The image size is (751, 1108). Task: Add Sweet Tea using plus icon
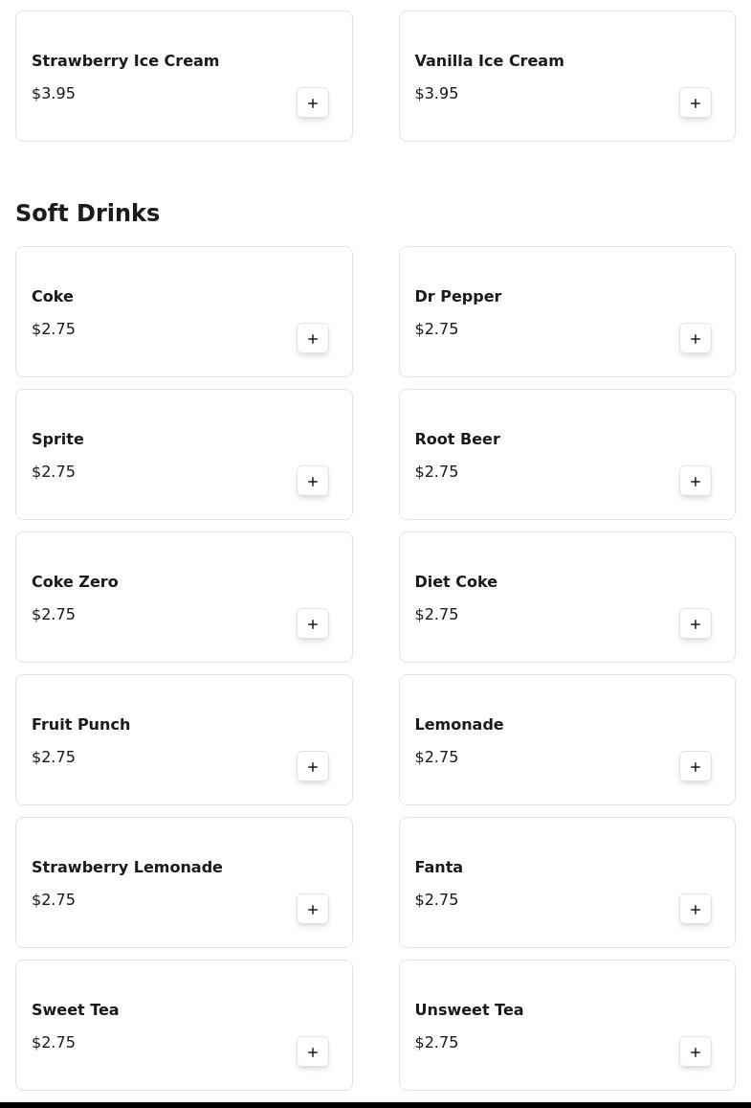tap(313, 1052)
